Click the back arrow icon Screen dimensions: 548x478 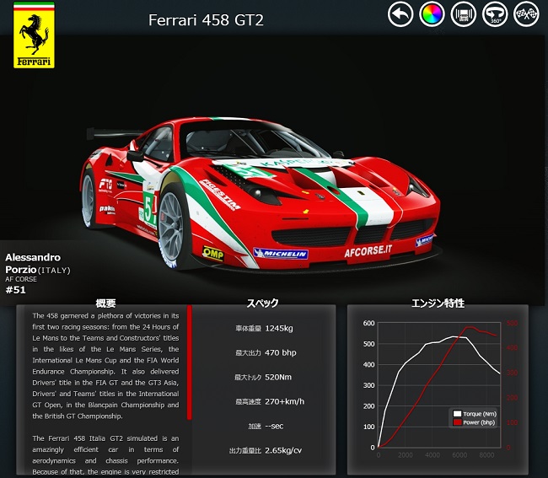click(x=400, y=14)
